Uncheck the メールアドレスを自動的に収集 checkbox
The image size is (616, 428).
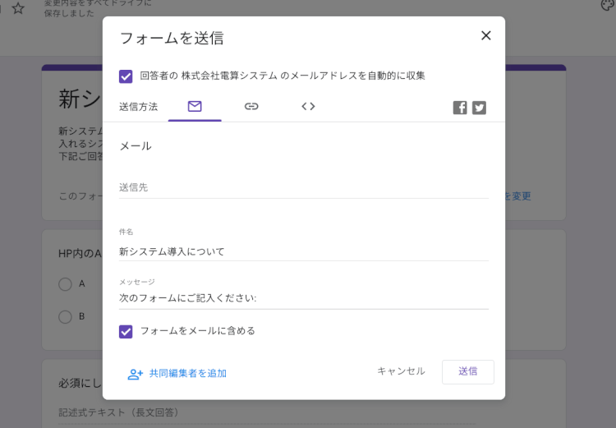126,76
